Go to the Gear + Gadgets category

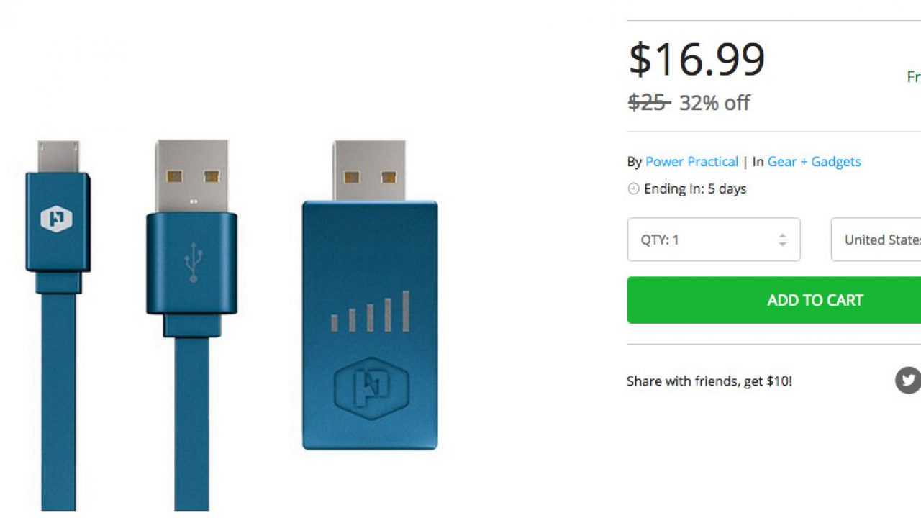tap(814, 162)
